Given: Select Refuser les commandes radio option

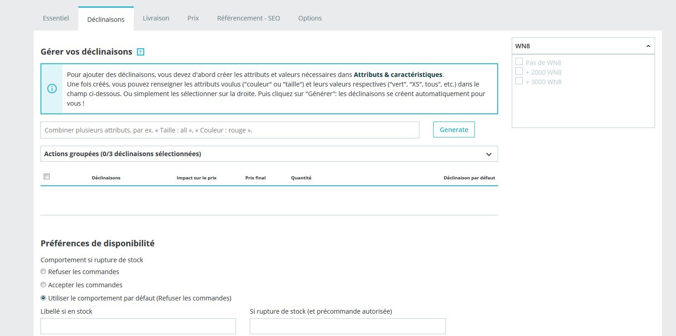Looking at the screenshot, I should click(43, 272).
